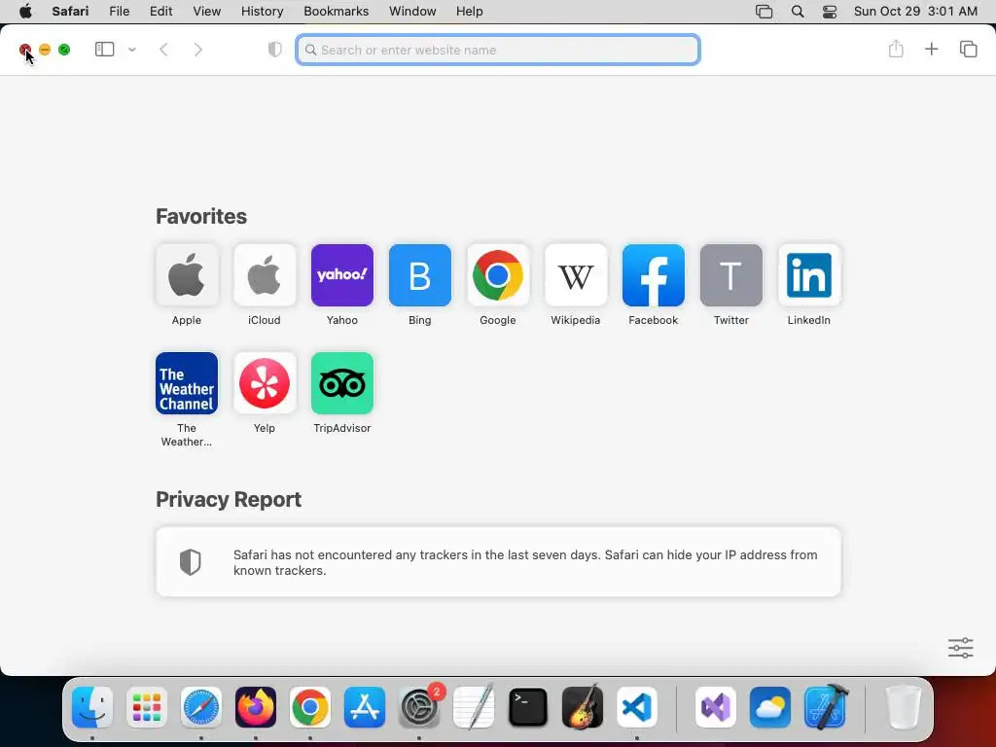Open Weather app from the Dock
Image resolution: width=996 pixels, height=747 pixels.
coord(770,707)
